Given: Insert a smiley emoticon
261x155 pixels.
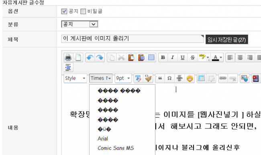Looking at the screenshot, I should pyautogui.click(x=190, y=78).
